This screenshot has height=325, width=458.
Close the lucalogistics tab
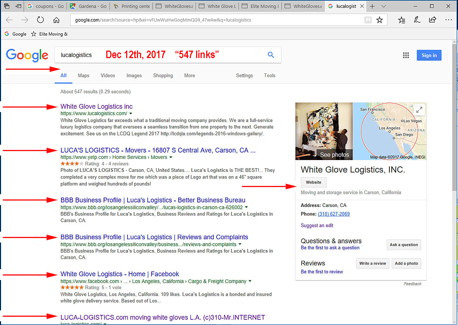[361, 6]
